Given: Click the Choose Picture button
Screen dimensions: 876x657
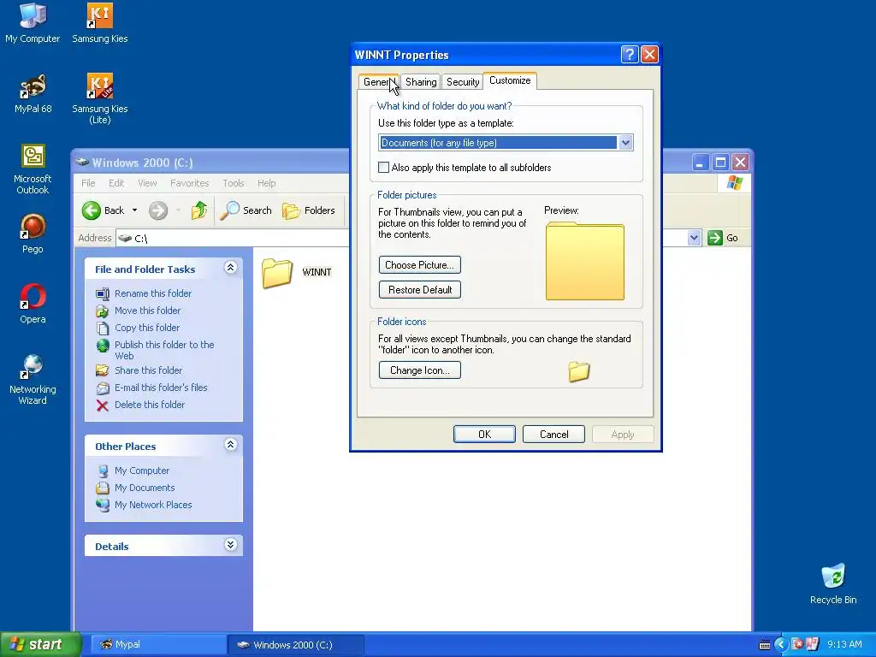Looking at the screenshot, I should point(419,265).
